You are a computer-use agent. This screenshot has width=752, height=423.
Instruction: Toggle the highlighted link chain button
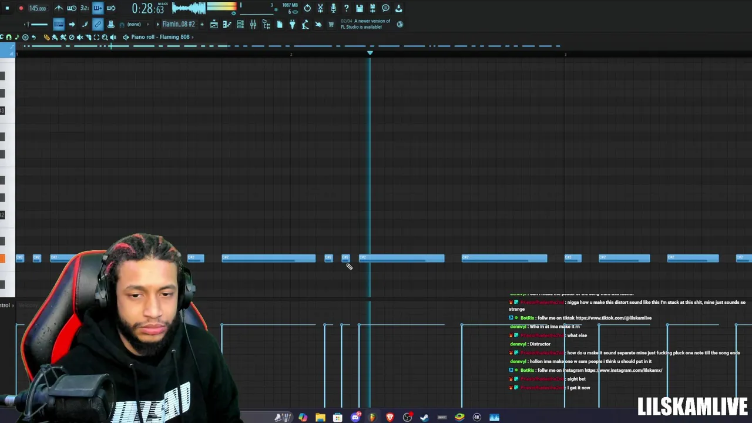pyautogui.click(x=98, y=24)
